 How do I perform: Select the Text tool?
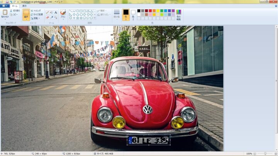56,12
